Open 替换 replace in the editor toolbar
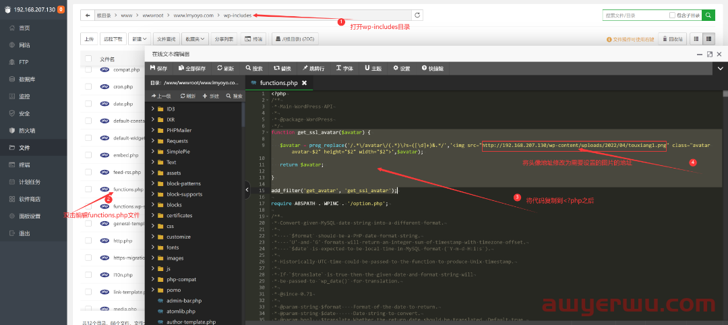The height and width of the screenshot is (325, 728). 282,68
